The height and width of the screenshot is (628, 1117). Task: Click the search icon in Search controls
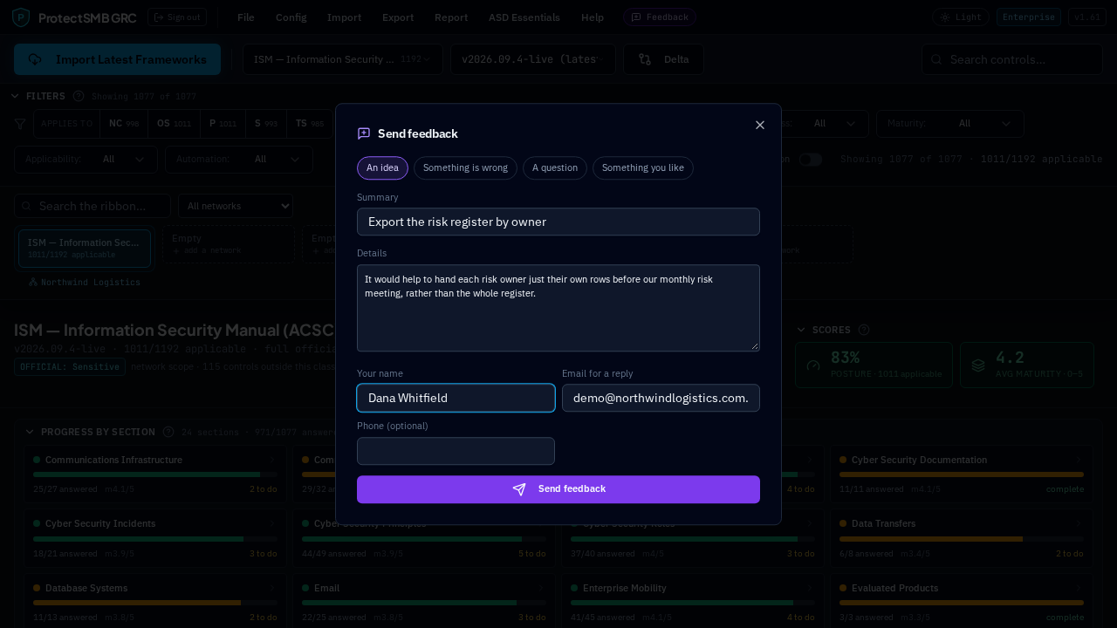936,59
